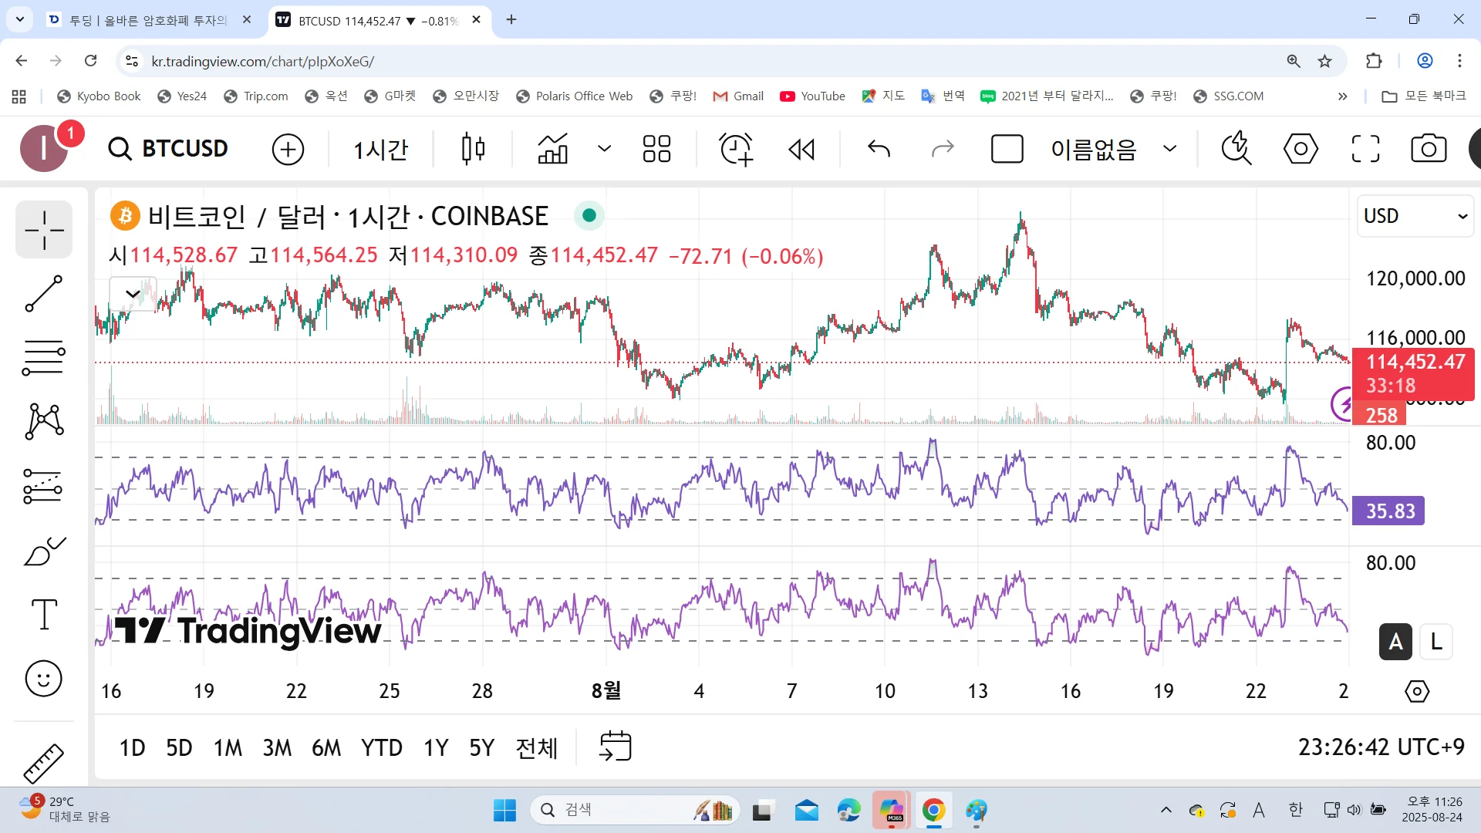1481x833 pixels.
Task: Select the YTD time range
Action: pyautogui.click(x=381, y=747)
